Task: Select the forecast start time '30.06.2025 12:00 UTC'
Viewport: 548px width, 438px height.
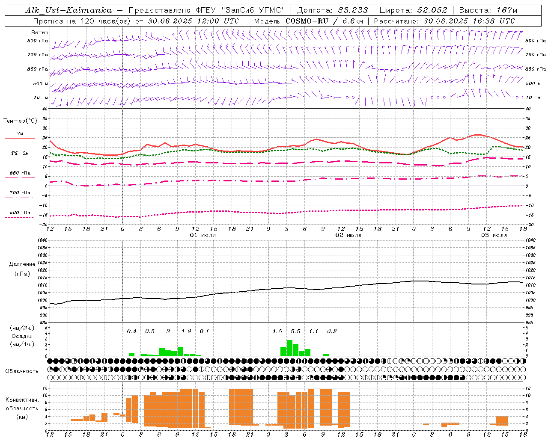Action: click(194, 21)
